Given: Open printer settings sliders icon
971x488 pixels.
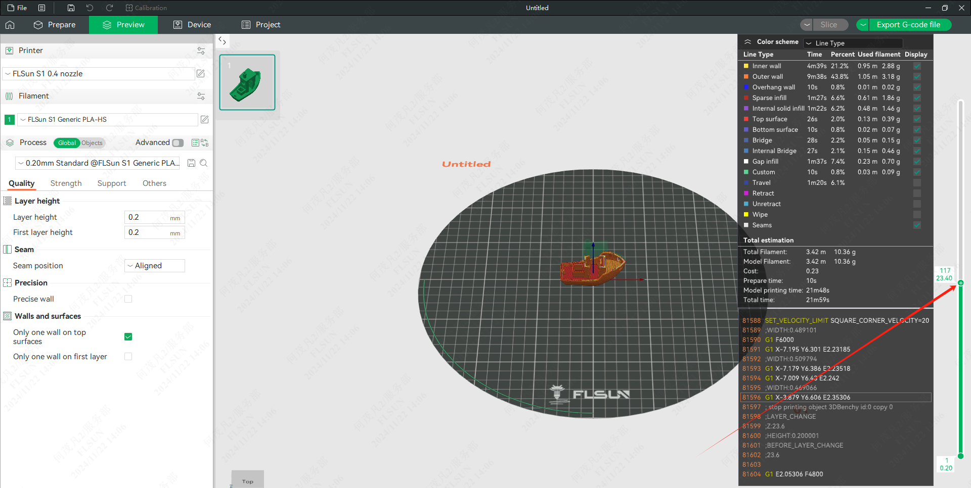Looking at the screenshot, I should [201, 51].
